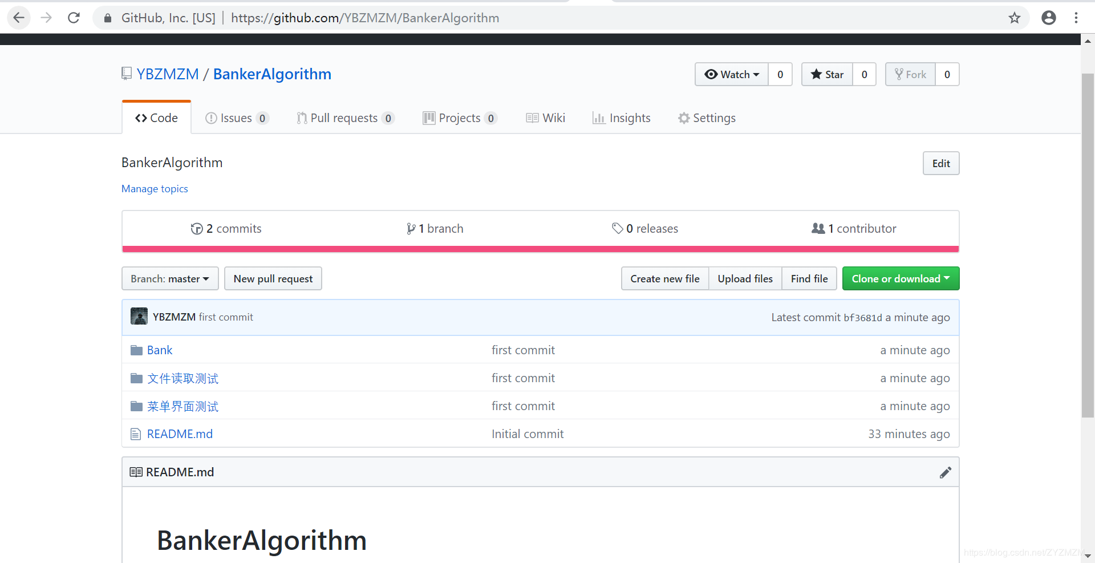The image size is (1095, 563).
Task: Click '33 minutes ago' in README.md row
Action: [x=909, y=434]
